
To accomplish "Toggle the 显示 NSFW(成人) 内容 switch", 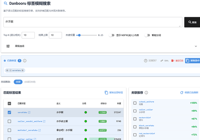I will (x=112, y=35).
